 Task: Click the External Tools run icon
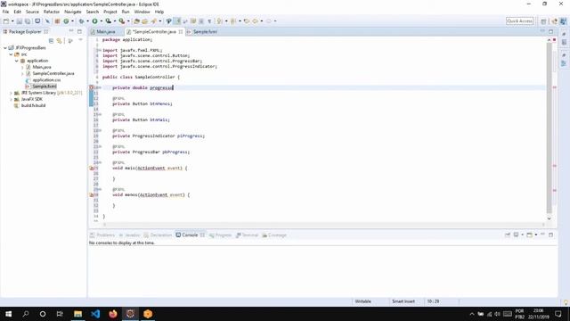coord(122,21)
